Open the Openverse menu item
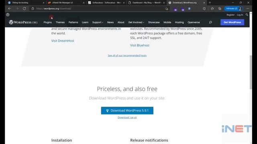The height and width of the screenshot is (144, 257). 194,22
